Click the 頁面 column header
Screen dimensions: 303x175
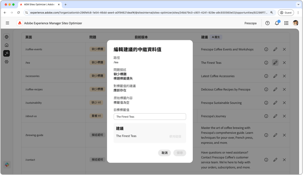(29, 37)
